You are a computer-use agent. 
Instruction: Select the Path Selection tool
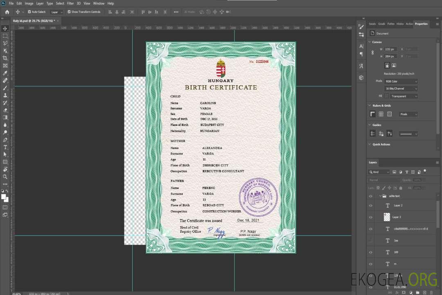[x=5, y=154]
